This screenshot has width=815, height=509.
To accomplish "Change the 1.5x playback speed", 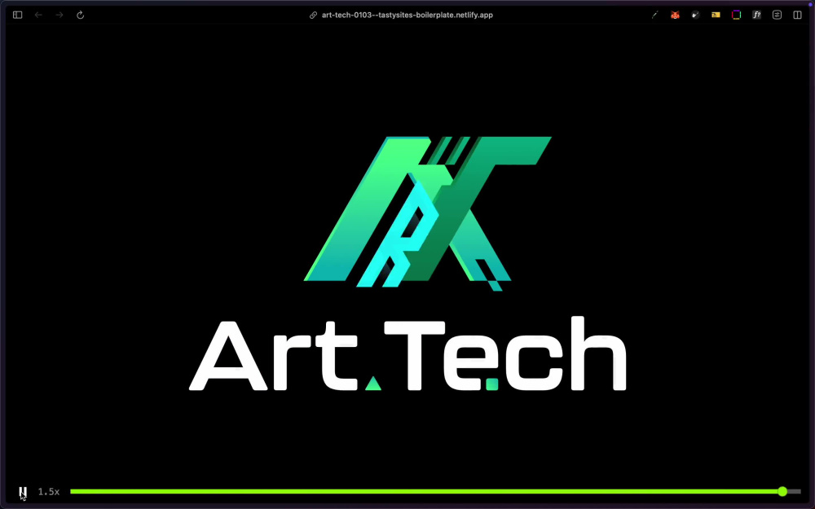I will point(49,491).
